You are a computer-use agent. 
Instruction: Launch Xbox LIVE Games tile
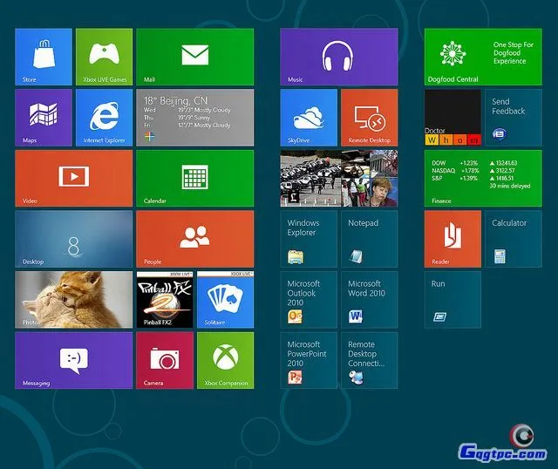click(104, 57)
